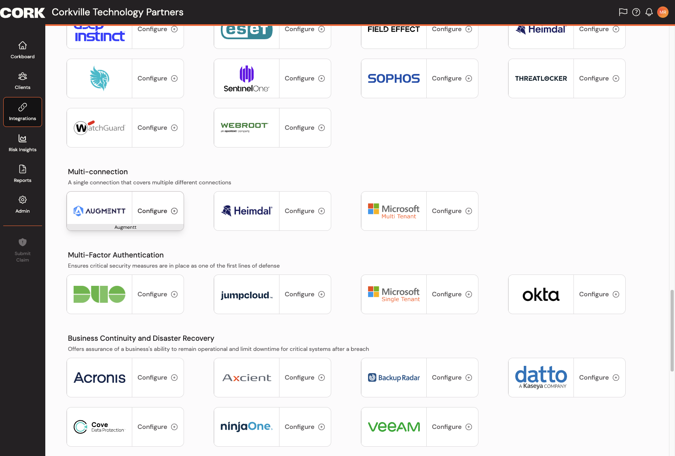Click the SentinelOne logo tile
675x456 pixels.
(247, 78)
